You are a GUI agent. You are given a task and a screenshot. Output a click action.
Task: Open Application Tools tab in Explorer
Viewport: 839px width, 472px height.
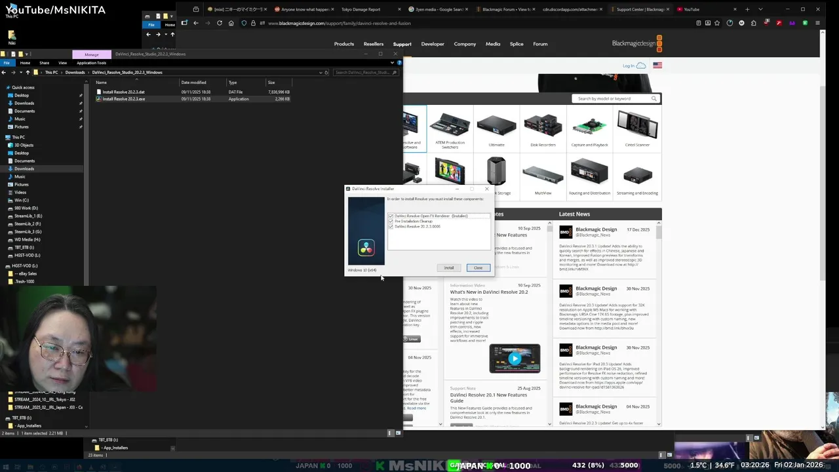pos(92,63)
